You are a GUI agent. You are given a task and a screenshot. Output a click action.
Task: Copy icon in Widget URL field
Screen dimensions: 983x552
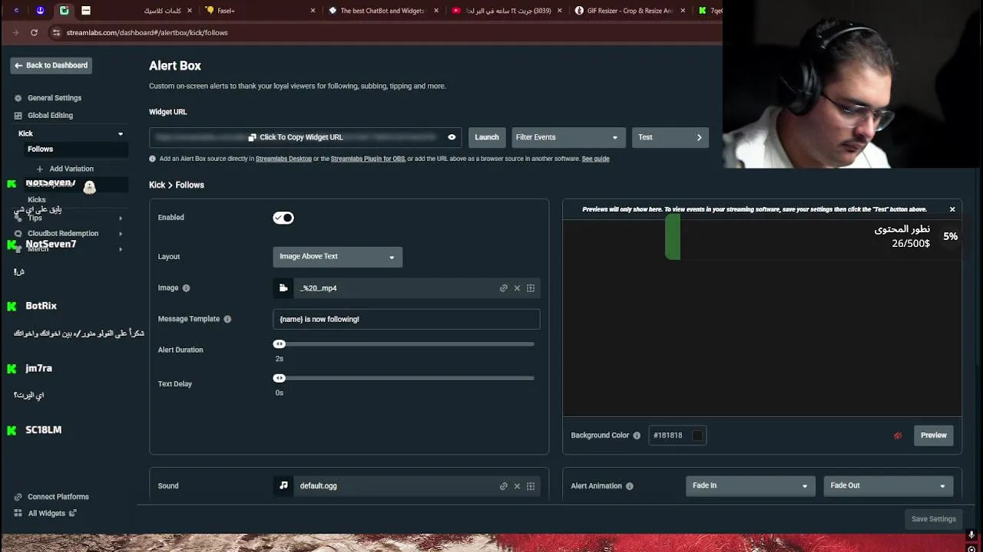(252, 137)
